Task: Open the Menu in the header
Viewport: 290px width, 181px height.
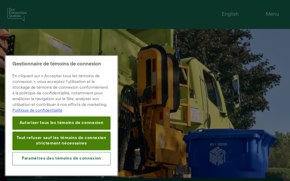Action: click(x=272, y=14)
